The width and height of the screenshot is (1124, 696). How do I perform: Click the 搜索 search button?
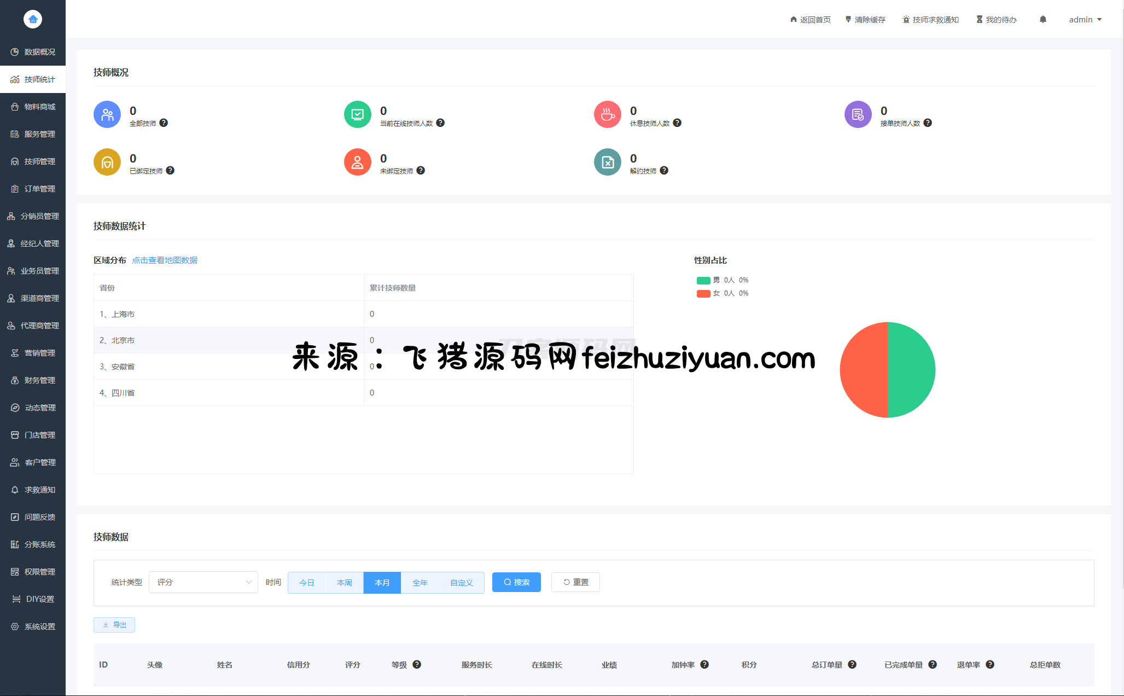tap(516, 582)
